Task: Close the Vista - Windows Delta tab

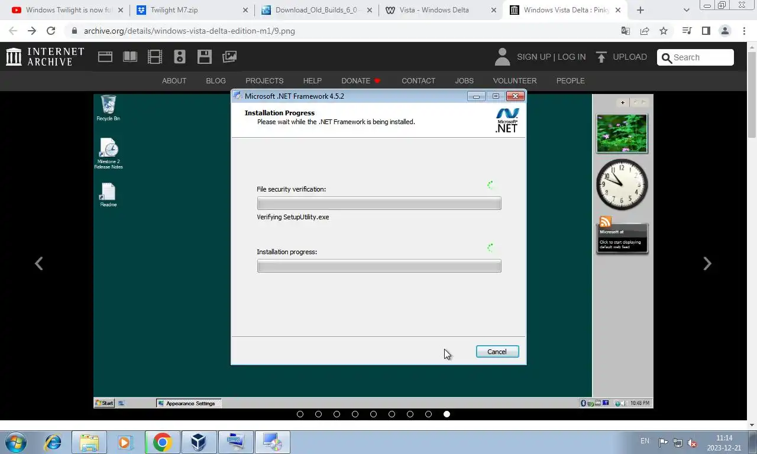Action: [493, 10]
